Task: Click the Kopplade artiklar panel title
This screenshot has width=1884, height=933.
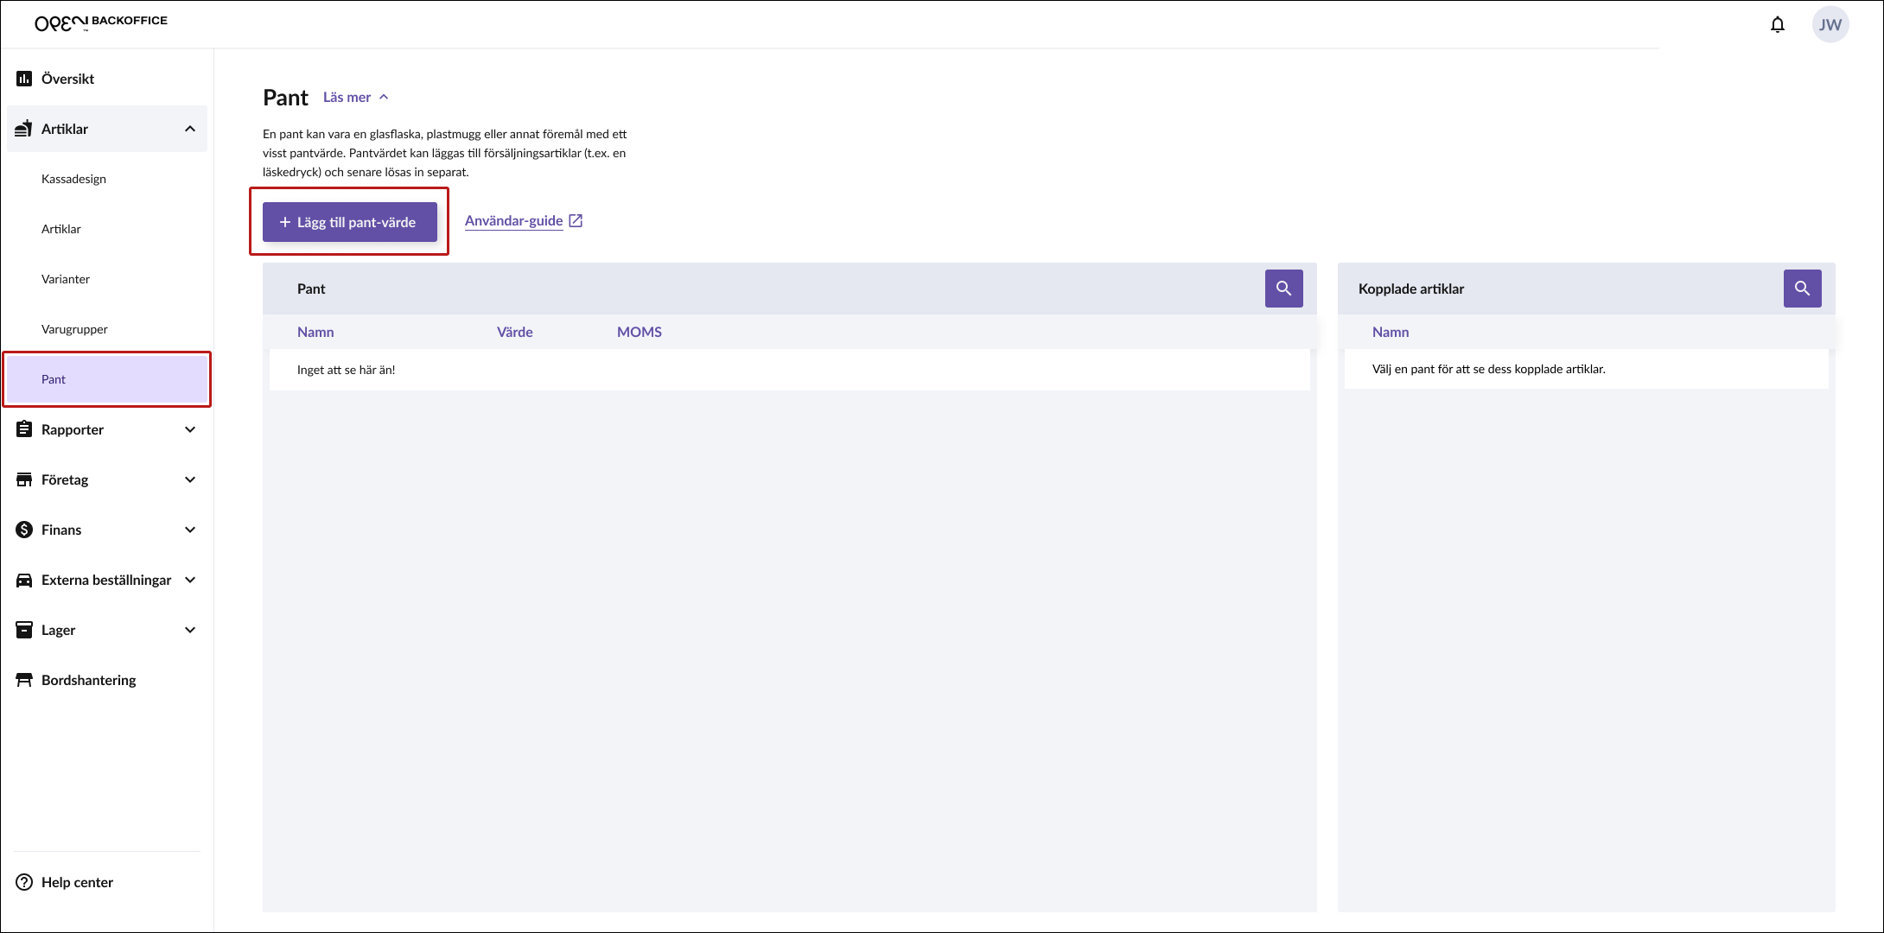Action: tap(1411, 289)
